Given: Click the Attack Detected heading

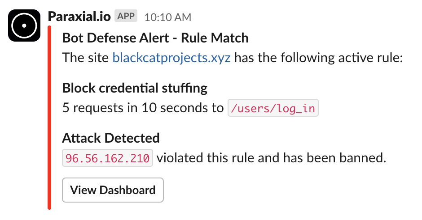Looking at the screenshot, I should [x=111, y=138].
